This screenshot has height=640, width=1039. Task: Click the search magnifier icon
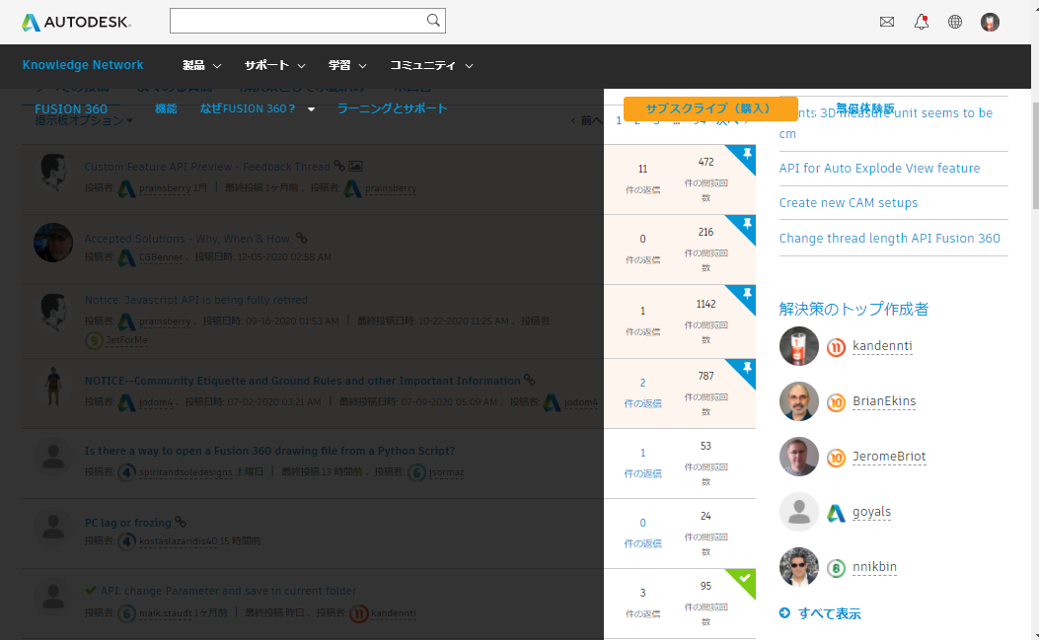coord(433,21)
